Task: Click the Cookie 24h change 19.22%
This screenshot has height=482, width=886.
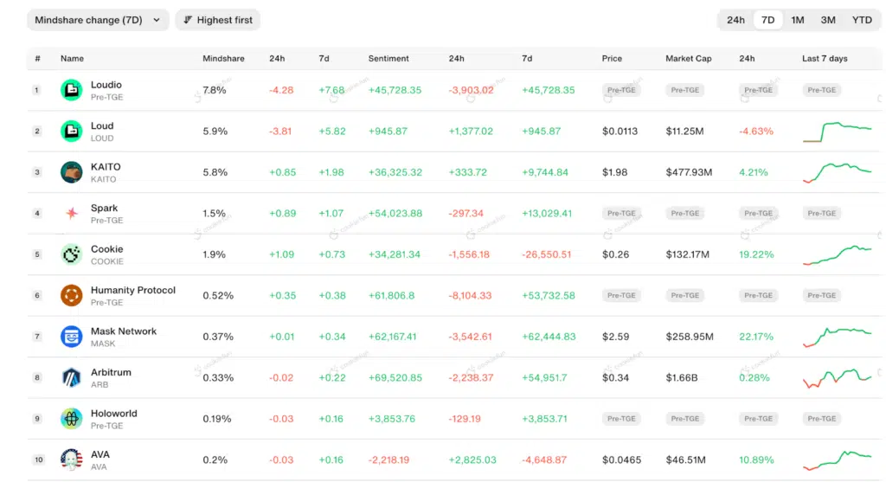Action: (756, 254)
